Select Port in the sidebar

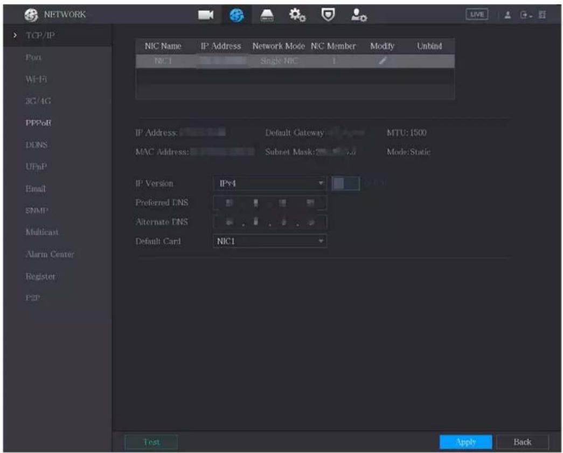pos(33,57)
